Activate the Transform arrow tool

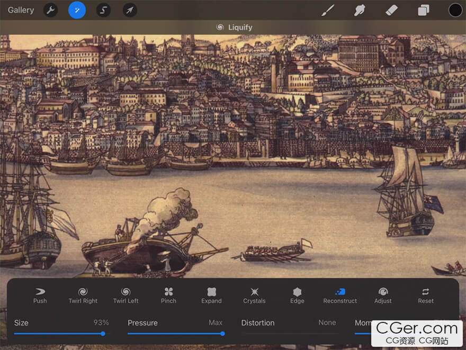(x=130, y=10)
